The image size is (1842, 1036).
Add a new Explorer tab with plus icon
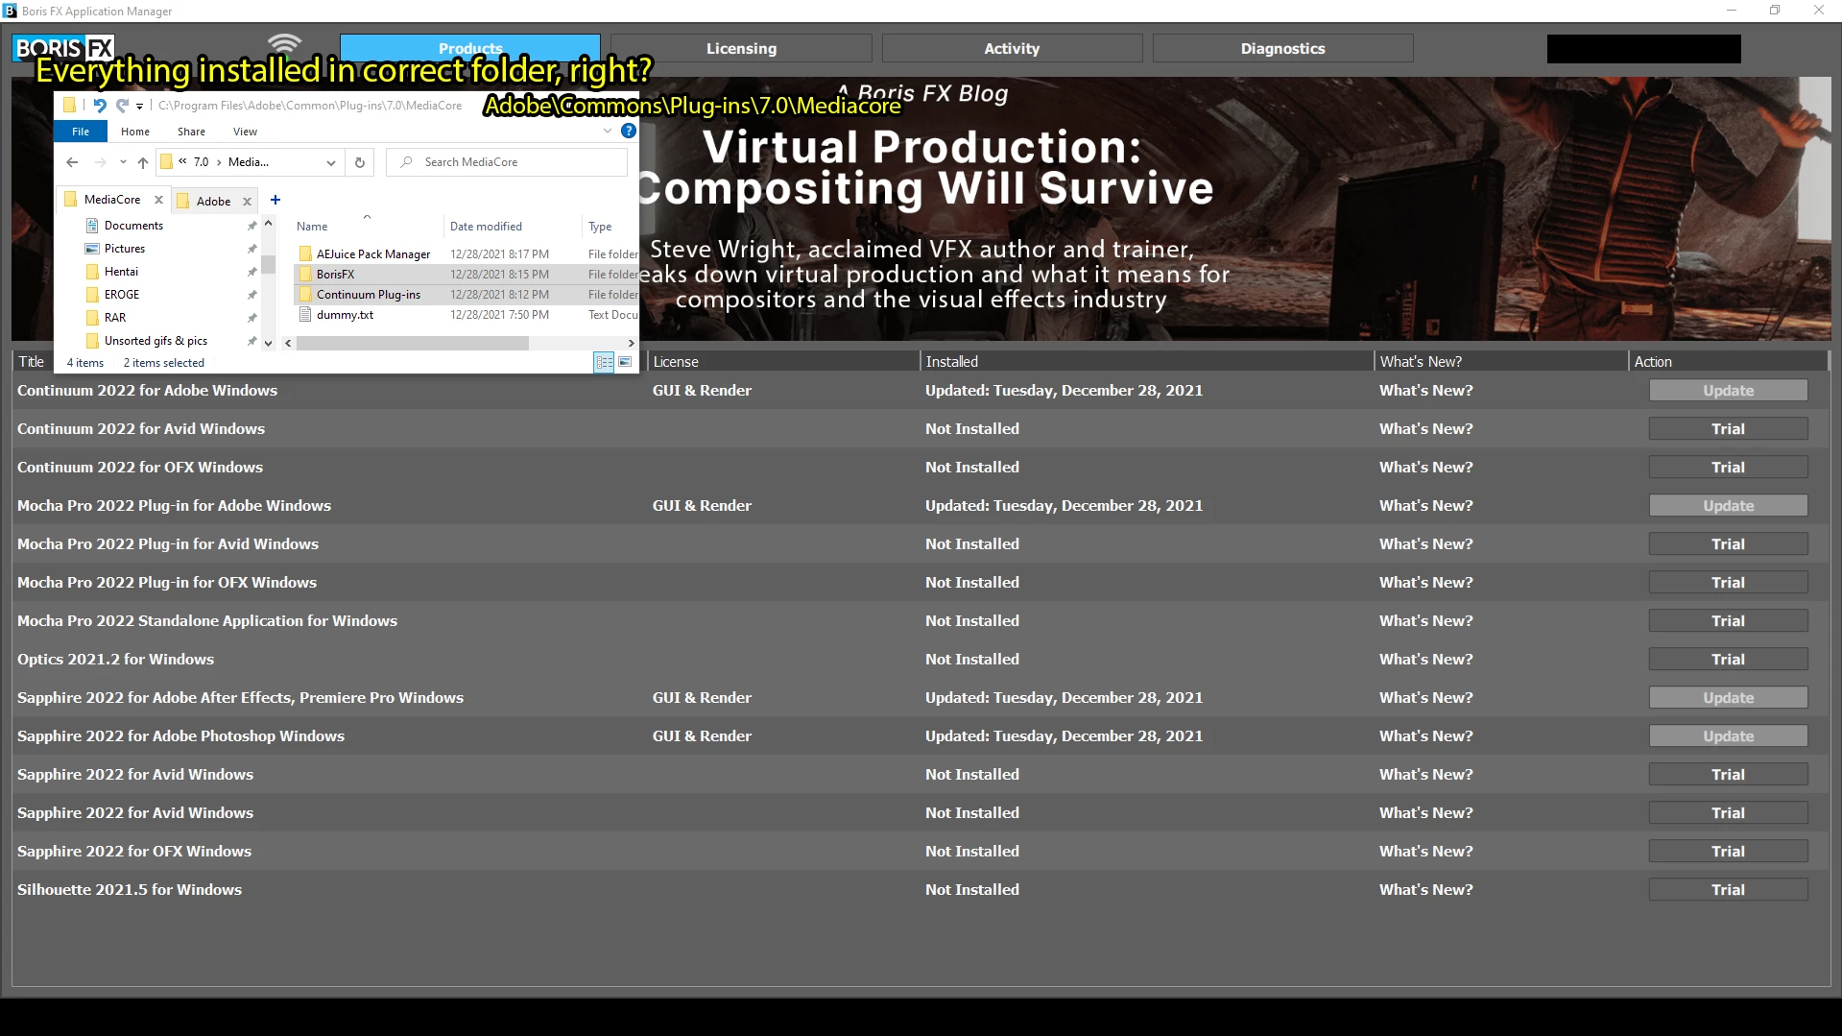[275, 200]
